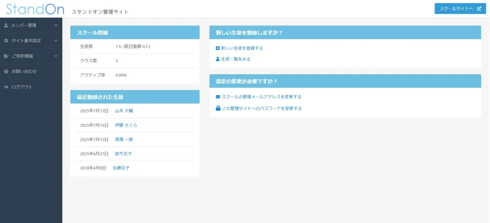The width and height of the screenshot is (490, 223).
Task: Open スクールの管理メールアドレスを変更する link
Action: (x=262, y=97)
